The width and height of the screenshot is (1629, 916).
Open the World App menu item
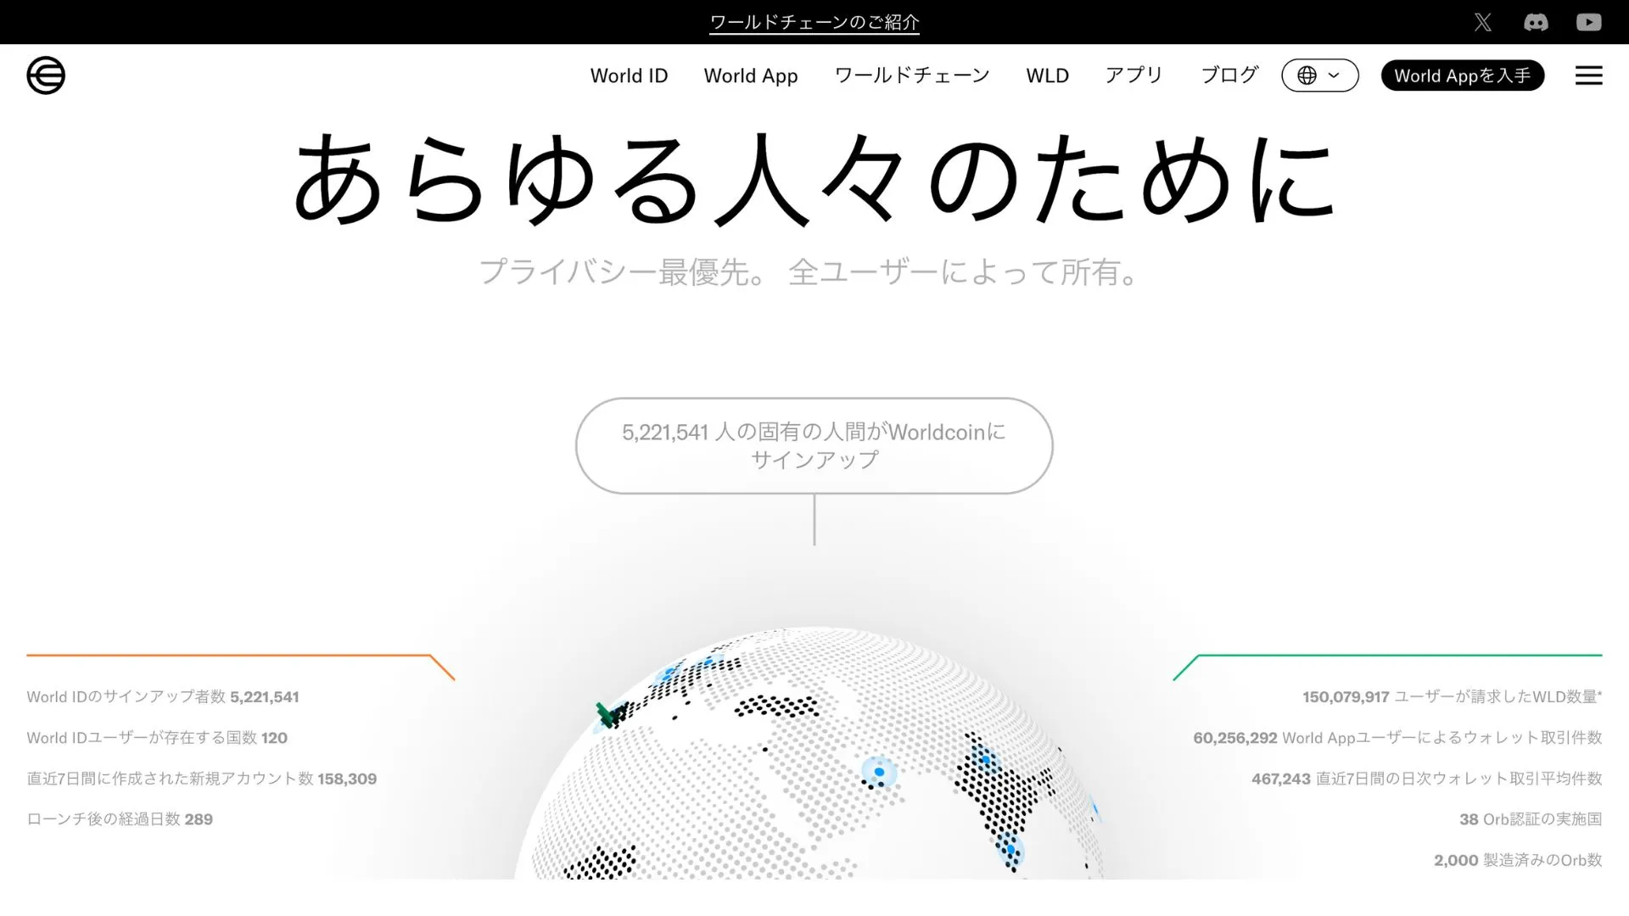click(x=750, y=75)
